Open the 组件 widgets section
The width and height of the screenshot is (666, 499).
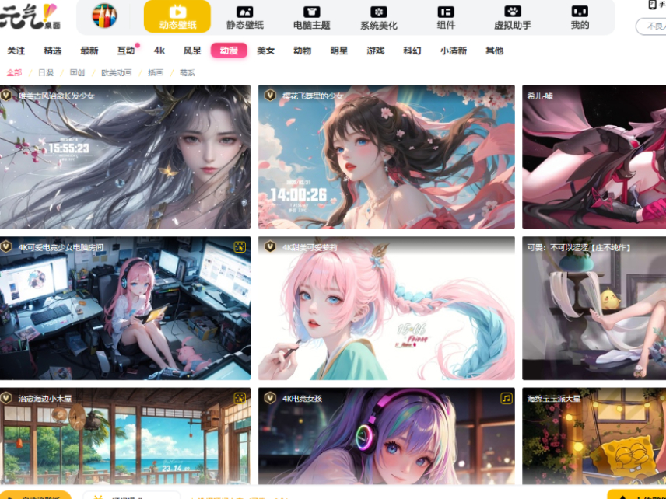point(446,18)
